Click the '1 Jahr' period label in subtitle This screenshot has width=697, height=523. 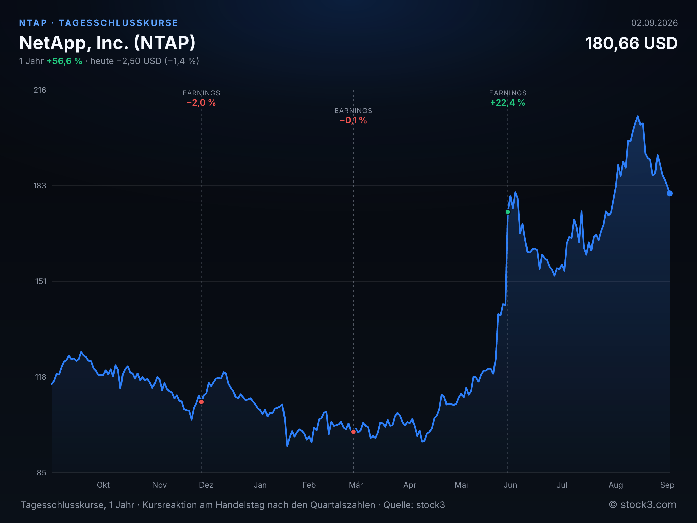point(31,61)
